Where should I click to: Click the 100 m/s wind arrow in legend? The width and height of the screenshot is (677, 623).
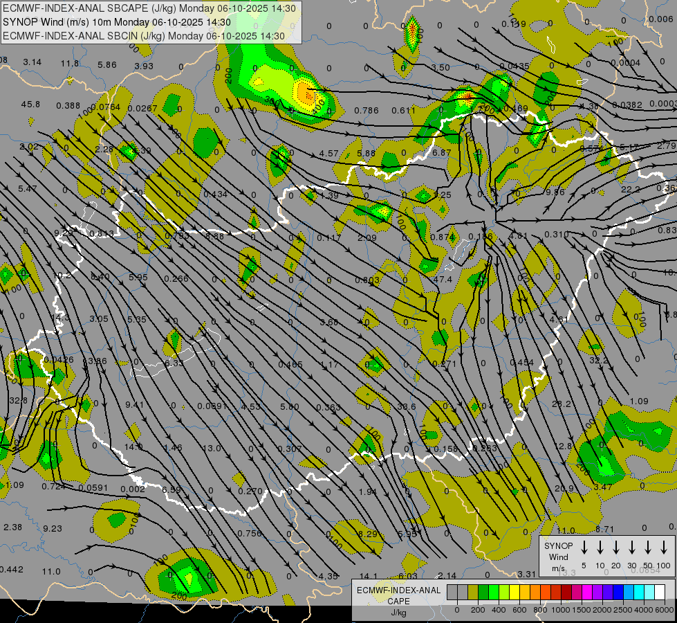[664, 548]
